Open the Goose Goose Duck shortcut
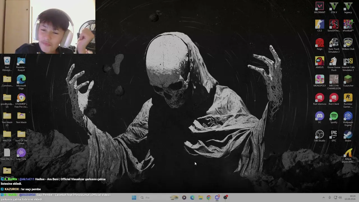The height and width of the screenshot is (202, 359). coord(334,64)
